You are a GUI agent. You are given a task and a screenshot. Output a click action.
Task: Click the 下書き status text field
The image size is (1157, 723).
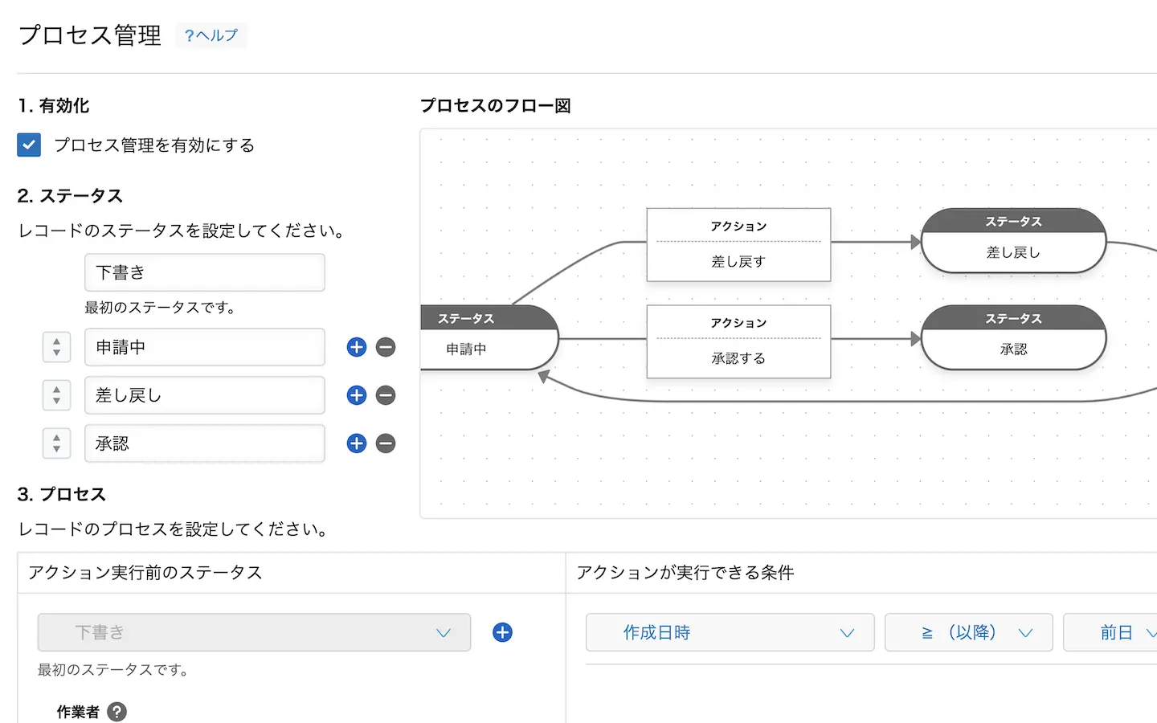point(205,272)
